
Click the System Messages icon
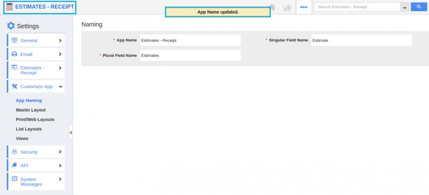pos(14,179)
